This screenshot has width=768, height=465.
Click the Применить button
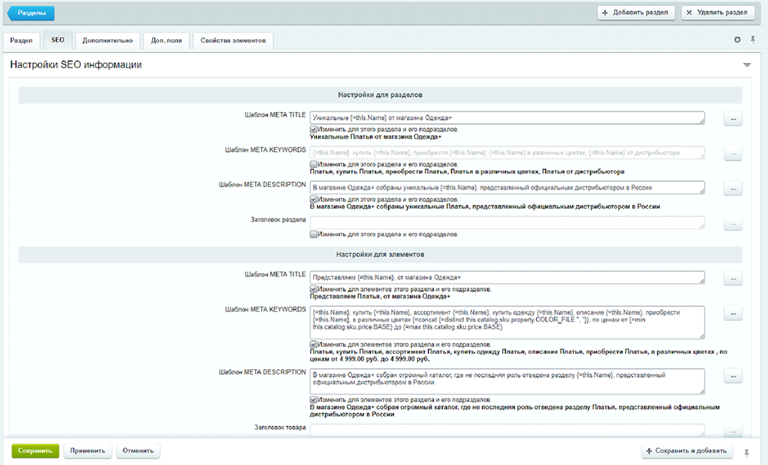tap(88, 451)
